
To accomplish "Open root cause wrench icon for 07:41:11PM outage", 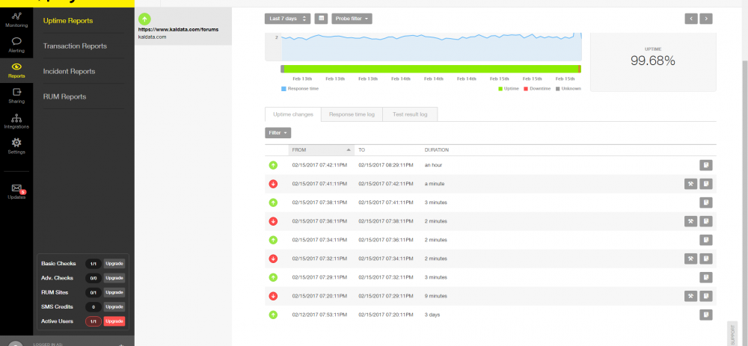I will click(x=690, y=184).
